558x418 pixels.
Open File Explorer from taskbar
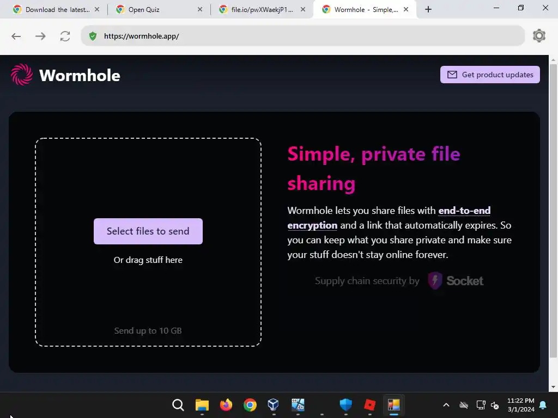202,405
